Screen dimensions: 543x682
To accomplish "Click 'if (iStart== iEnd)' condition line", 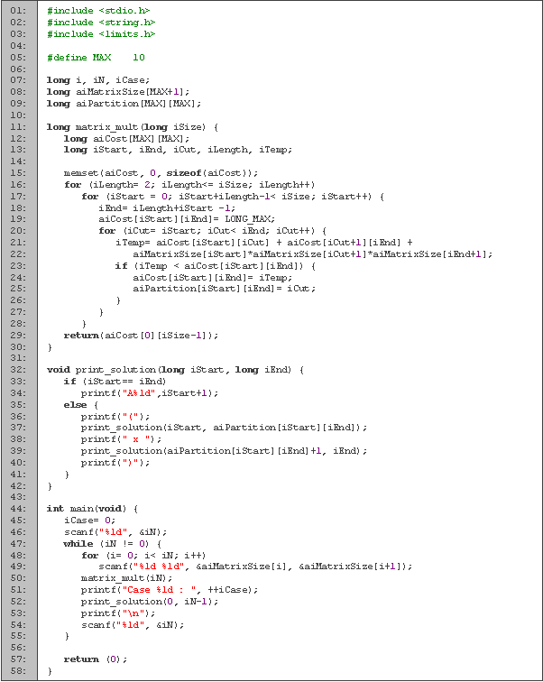I will pos(115,382).
